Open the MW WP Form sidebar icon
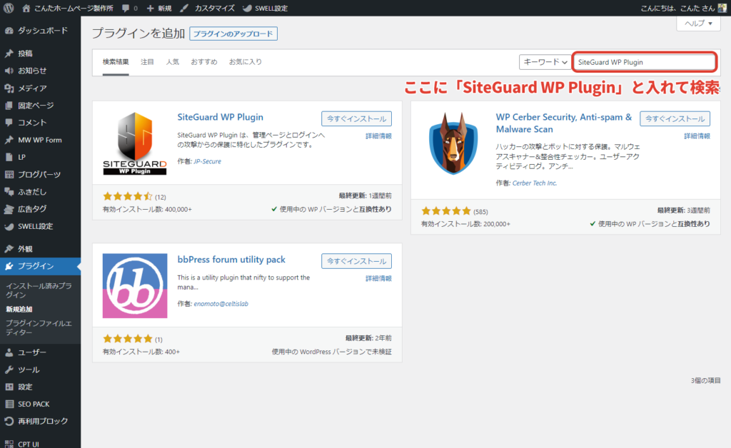The image size is (731, 448). pyautogui.click(x=9, y=140)
